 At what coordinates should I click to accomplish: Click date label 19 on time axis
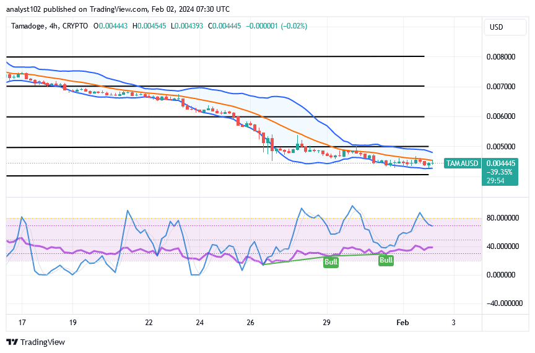(x=72, y=323)
